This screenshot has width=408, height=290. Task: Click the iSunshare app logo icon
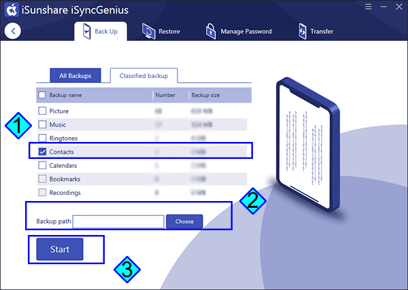12,10
